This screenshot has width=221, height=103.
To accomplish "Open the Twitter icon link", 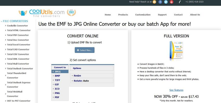I will [166, 2].
